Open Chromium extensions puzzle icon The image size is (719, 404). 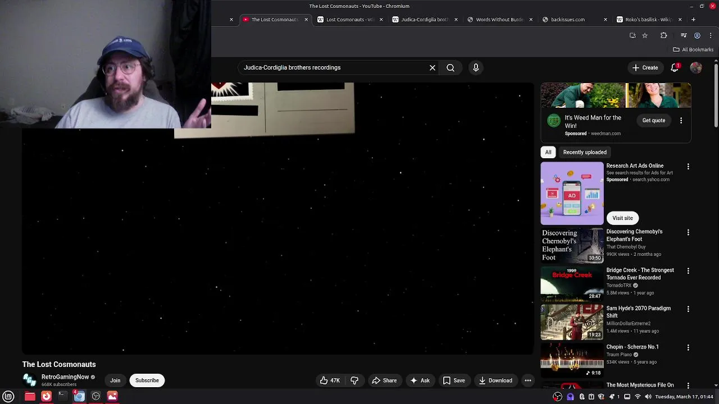(x=663, y=35)
